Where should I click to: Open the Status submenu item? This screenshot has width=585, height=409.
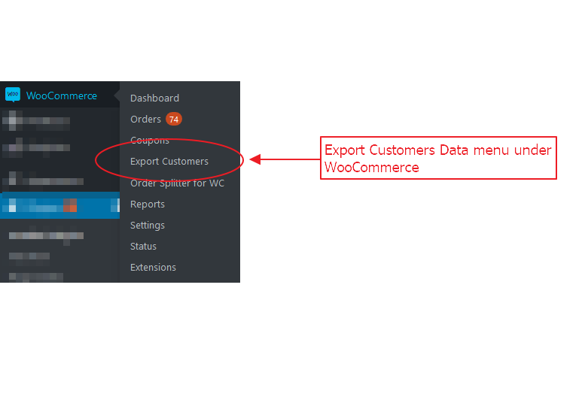click(143, 246)
